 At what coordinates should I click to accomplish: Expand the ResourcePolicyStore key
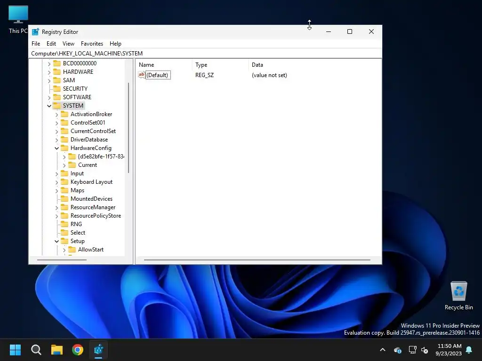pyautogui.click(x=56, y=216)
